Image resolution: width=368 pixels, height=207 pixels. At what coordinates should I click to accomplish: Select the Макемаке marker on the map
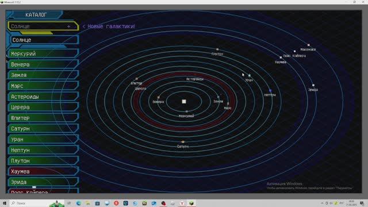click(x=308, y=45)
